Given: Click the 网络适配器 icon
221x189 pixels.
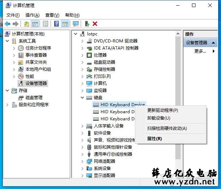Looking at the screenshot, I should pos(89,161).
